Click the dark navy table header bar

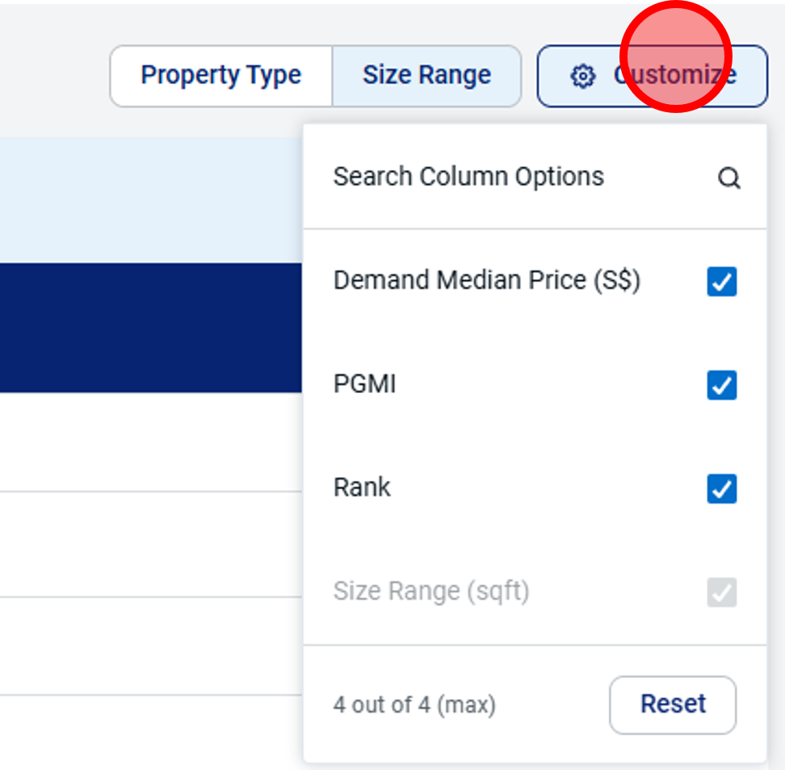click(x=151, y=328)
